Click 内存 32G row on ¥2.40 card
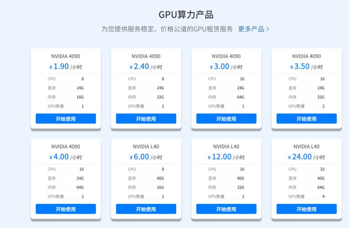 click(x=146, y=97)
